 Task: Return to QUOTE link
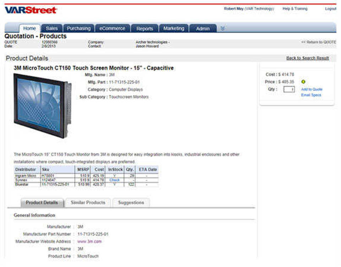[319, 42]
